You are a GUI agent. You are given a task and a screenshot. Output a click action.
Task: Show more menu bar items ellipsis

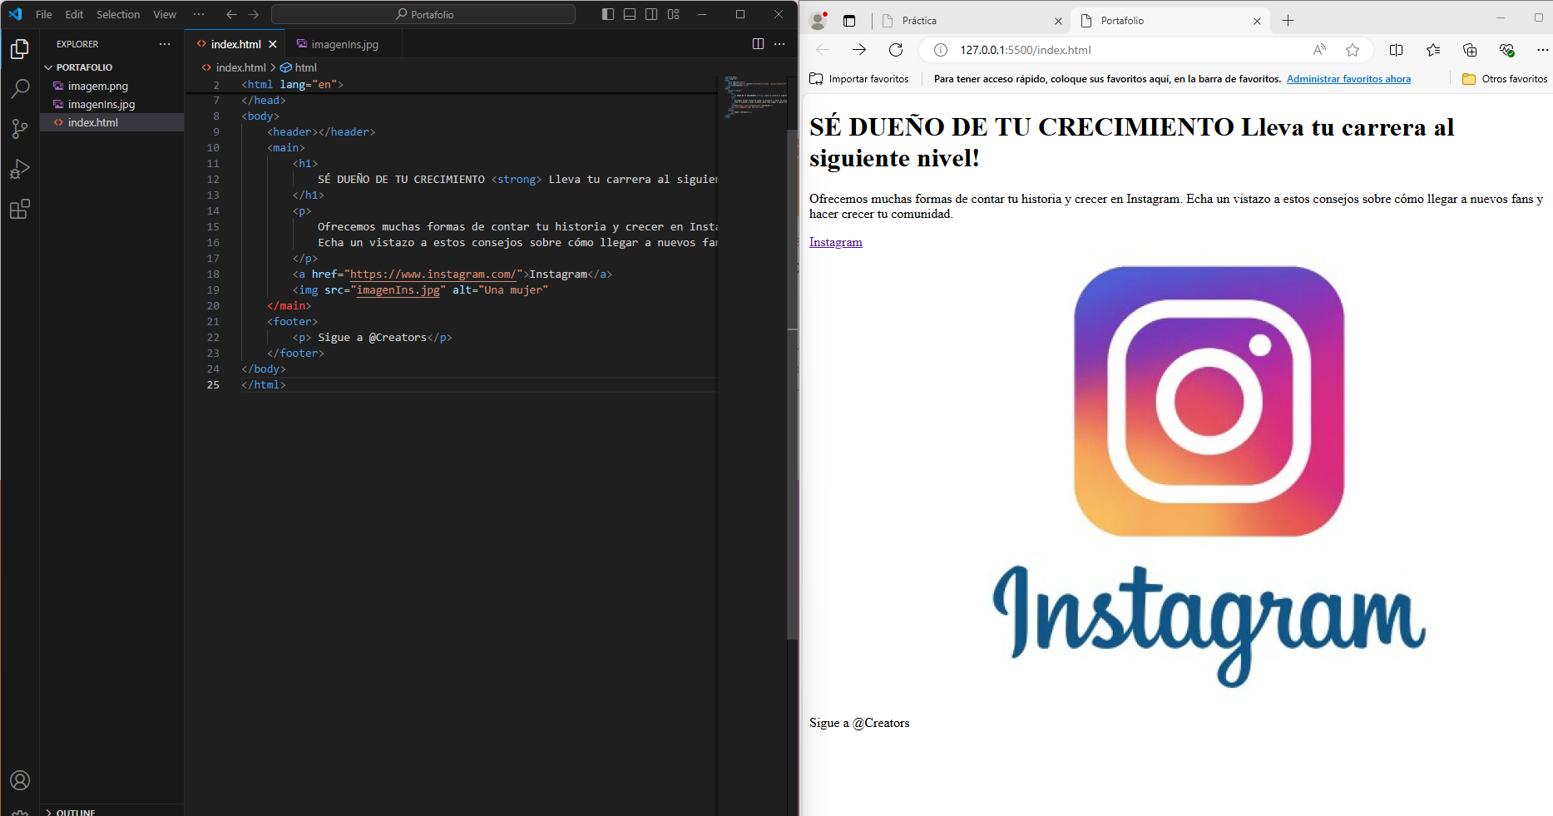(199, 14)
